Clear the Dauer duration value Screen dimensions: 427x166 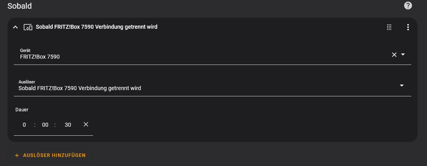[86, 124]
